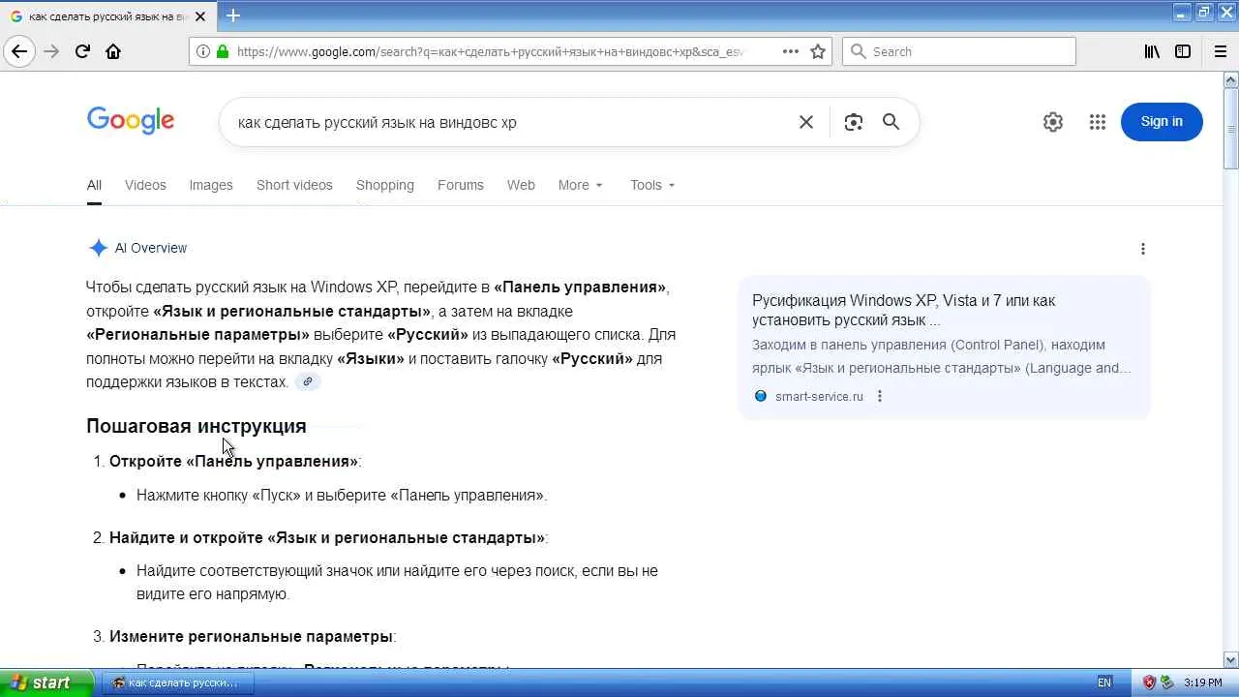Click the network tray icon beside the clock
Viewport: 1239px width, 697px height.
pos(1167,682)
